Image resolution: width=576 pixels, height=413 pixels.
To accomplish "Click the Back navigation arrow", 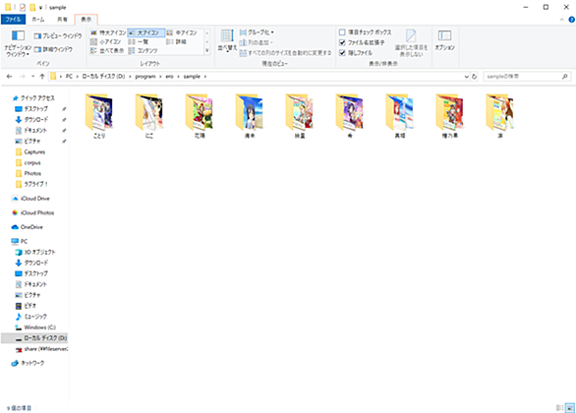I will tap(10, 77).
